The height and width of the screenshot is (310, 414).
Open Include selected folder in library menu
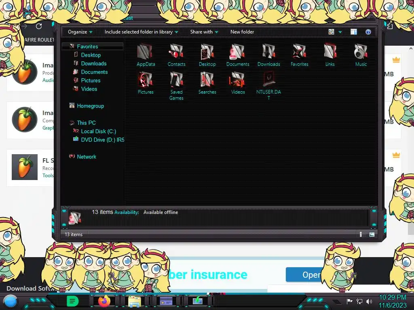pos(141,32)
